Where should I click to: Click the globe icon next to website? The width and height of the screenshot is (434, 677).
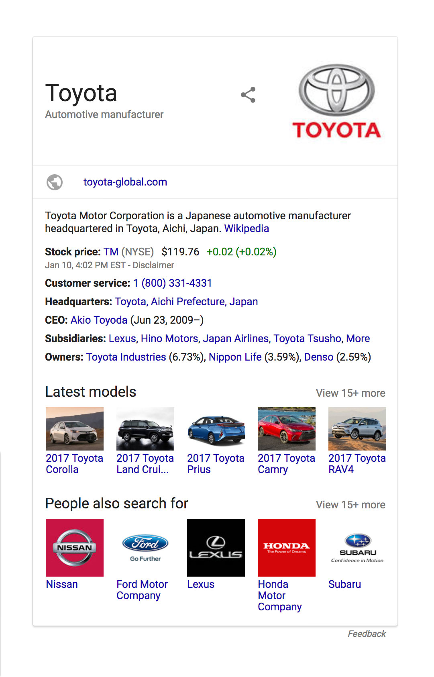point(55,182)
